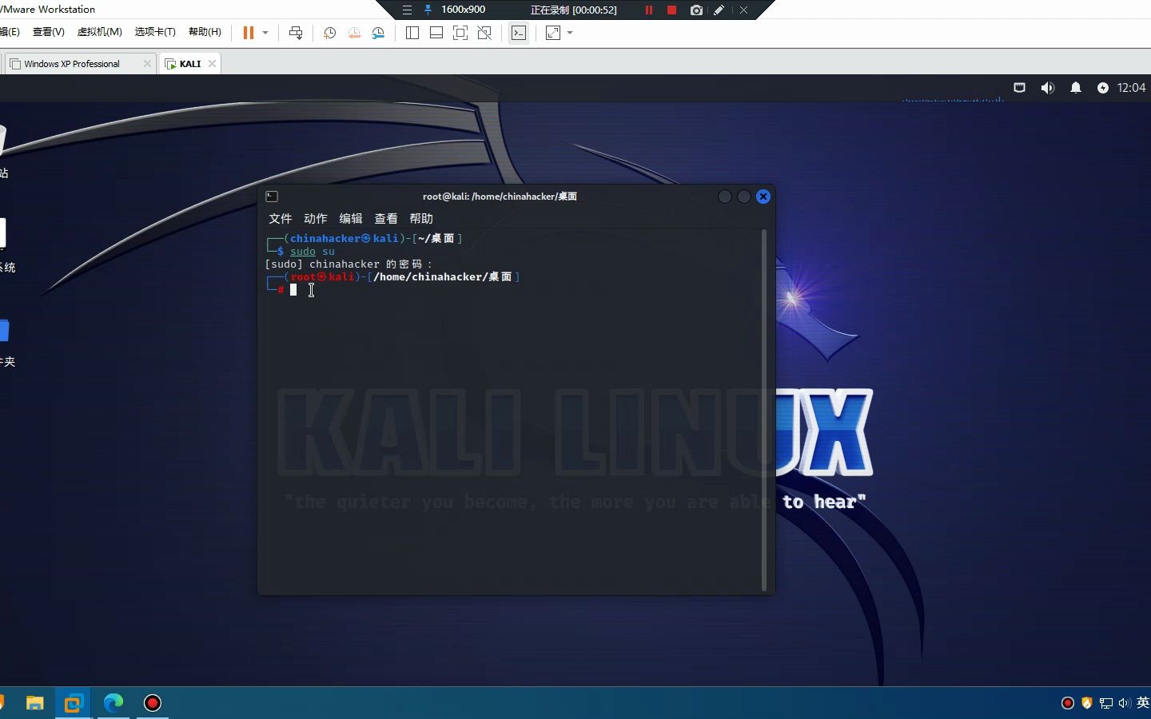This screenshot has width=1151, height=719.
Task: Click the pin icon on recorder bar
Action: coord(428,10)
